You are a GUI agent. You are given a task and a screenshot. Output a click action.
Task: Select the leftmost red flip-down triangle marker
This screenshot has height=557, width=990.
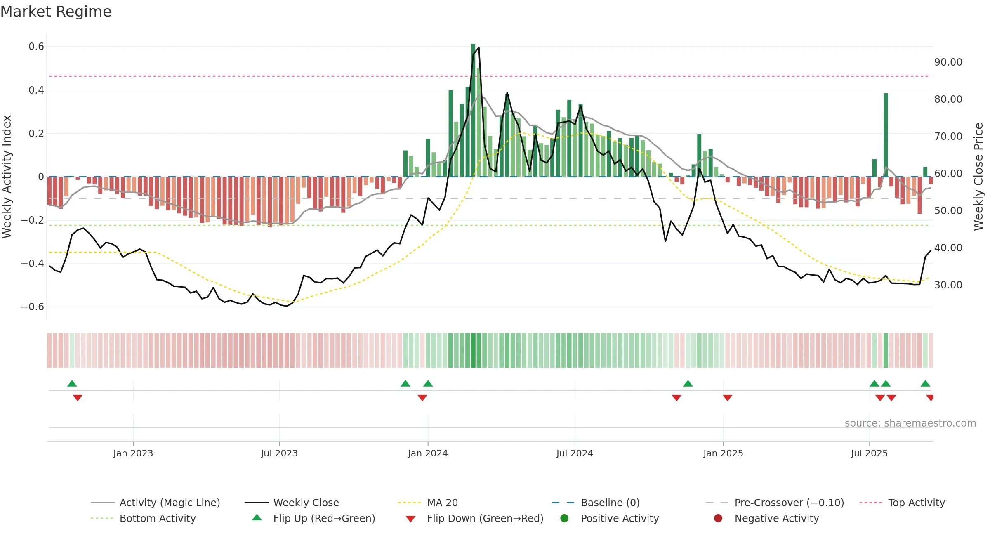pyautogui.click(x=78, y=398)
